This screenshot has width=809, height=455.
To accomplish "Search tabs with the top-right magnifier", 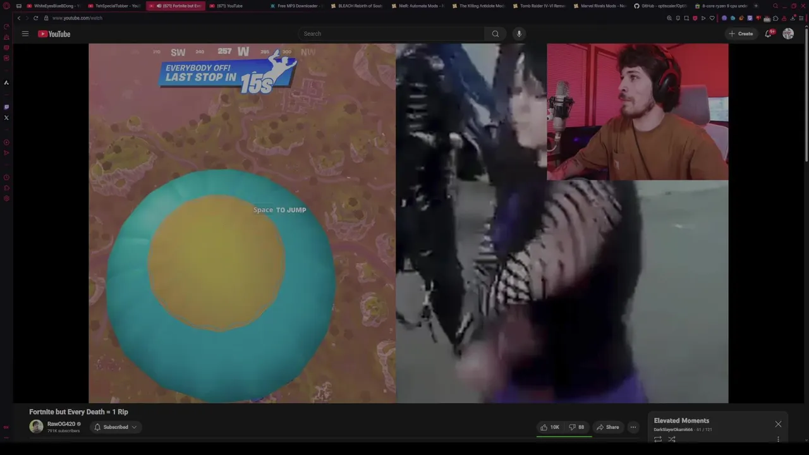I will [776, 6].
